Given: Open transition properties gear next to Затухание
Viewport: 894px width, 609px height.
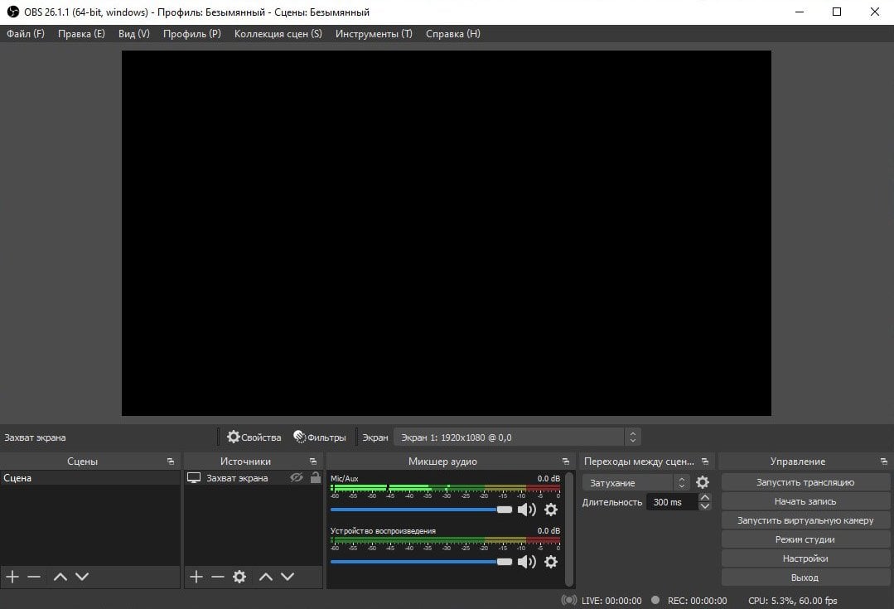Looking at the screenshot, I should coord(703,482).
